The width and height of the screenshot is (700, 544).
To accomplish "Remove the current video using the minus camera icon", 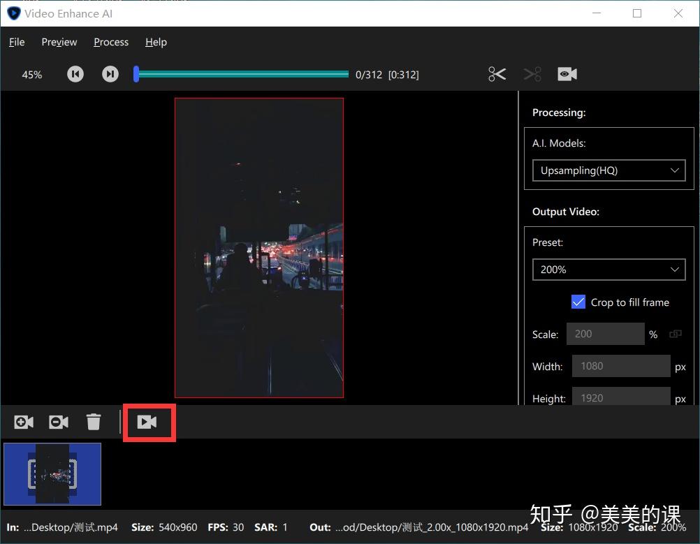I will point(58,422).
